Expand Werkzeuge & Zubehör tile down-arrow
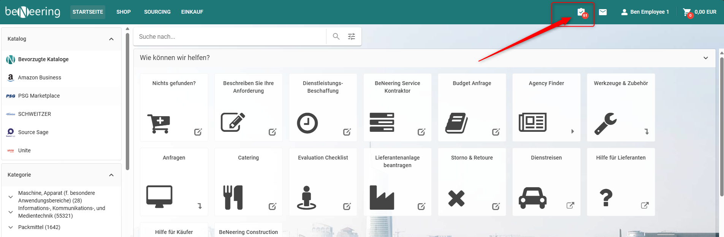 [646, 132]
